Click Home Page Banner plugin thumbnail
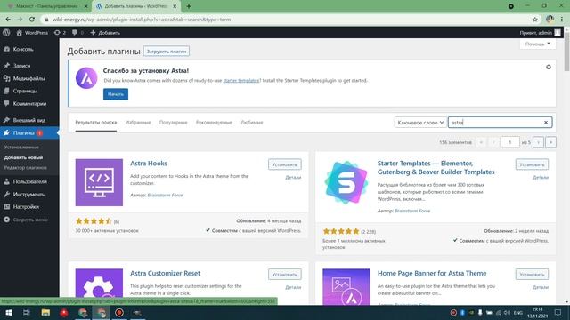The width and height of the screenshot is (570, 320). 346,286
